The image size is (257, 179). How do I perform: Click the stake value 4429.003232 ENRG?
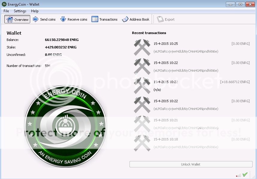[x=61, y=47]
